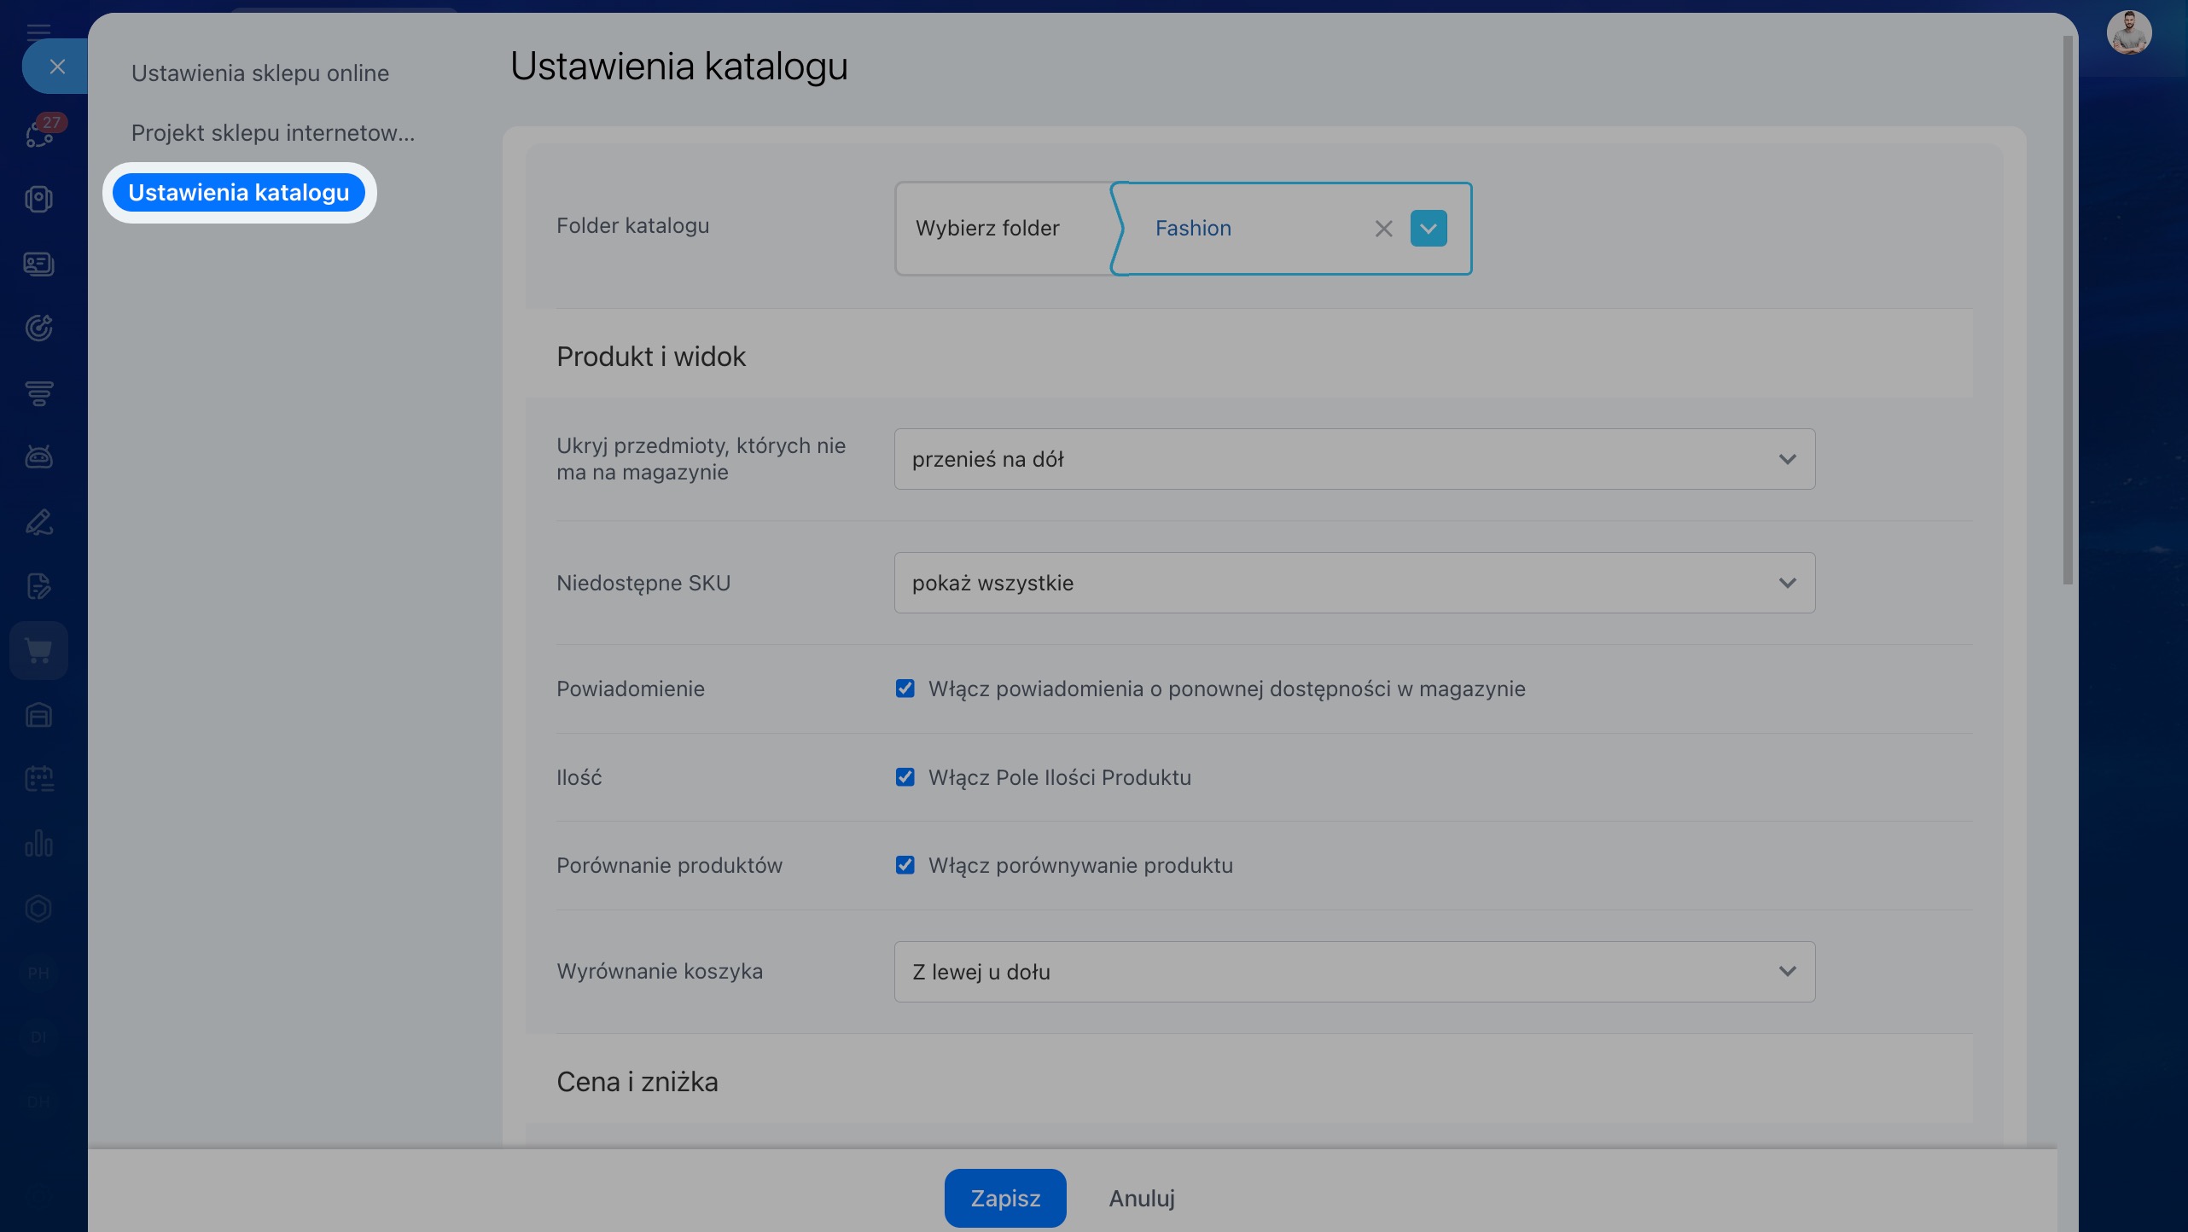Open 'Z lewej u dołu' cart alignment dropdown
Image resolution: width=2188 pixels, height=1232 pixels.
[x=1353, y=972]
